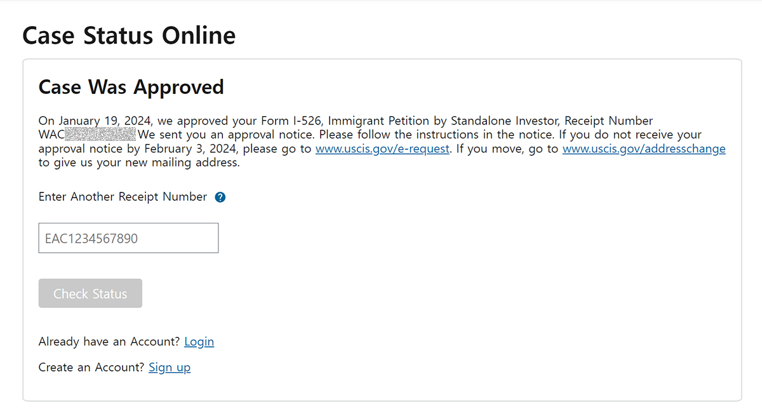Click the Check Status button
Viewport: 762px width, 409px height.
coord(90,293)
